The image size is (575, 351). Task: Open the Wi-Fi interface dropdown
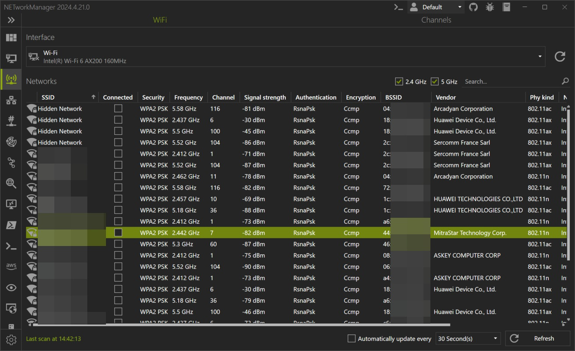[286, 57]
